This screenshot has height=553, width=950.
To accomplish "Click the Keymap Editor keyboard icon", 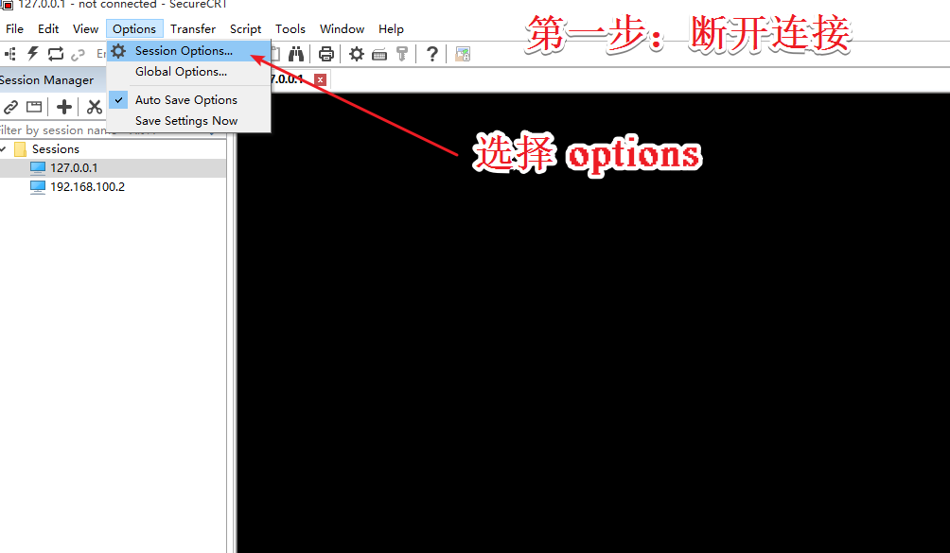I will (379, 55).
